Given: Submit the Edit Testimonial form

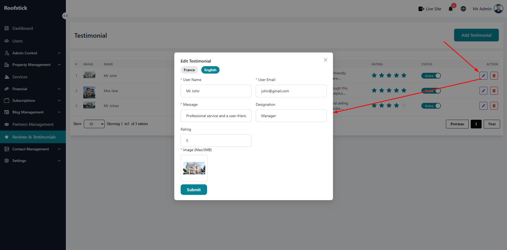Looking at the screenshot, I should pos(194,190).
